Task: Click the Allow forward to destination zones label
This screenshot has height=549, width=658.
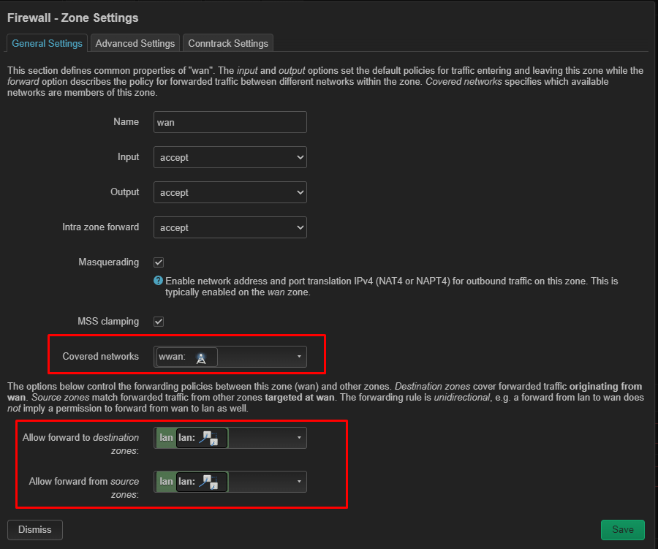Action: pos(80,444)
